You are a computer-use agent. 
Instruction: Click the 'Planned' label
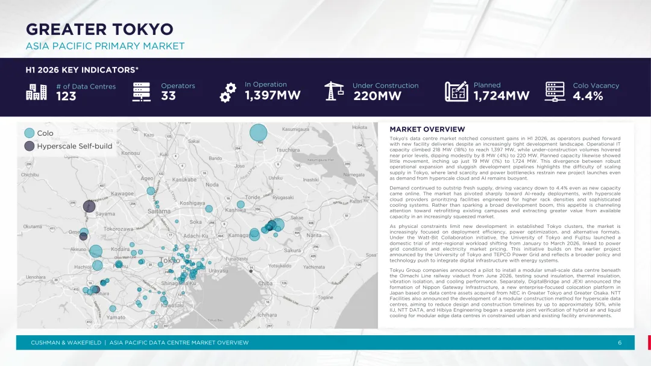tap(487, 85)
